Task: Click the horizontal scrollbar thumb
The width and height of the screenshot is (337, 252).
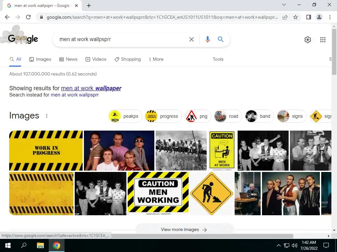Action: pos(202,236)
